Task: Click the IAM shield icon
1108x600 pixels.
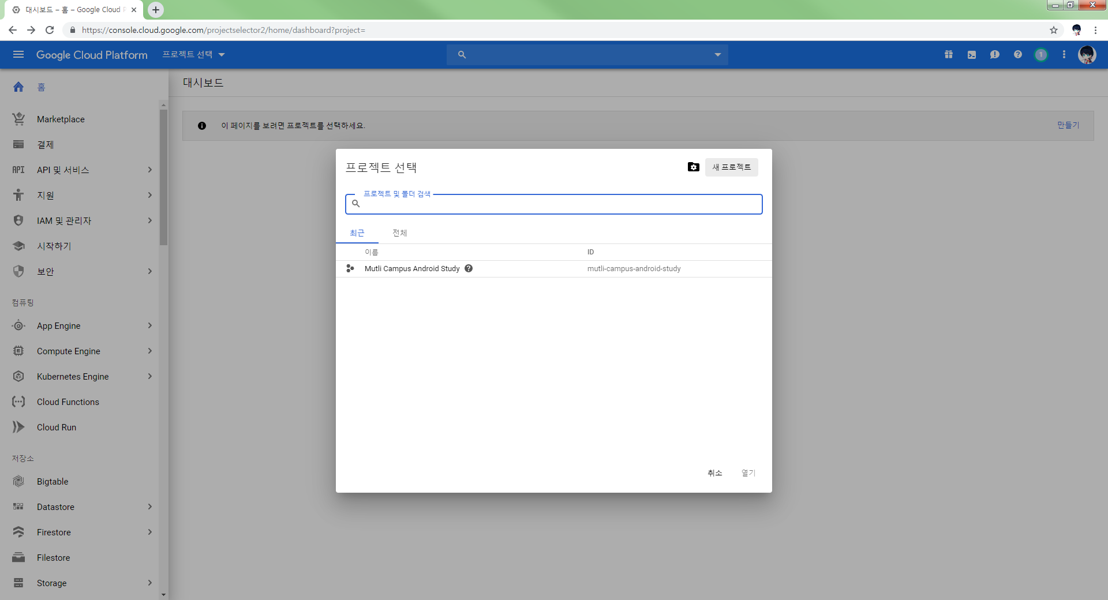Action: (x=18, y=220)
